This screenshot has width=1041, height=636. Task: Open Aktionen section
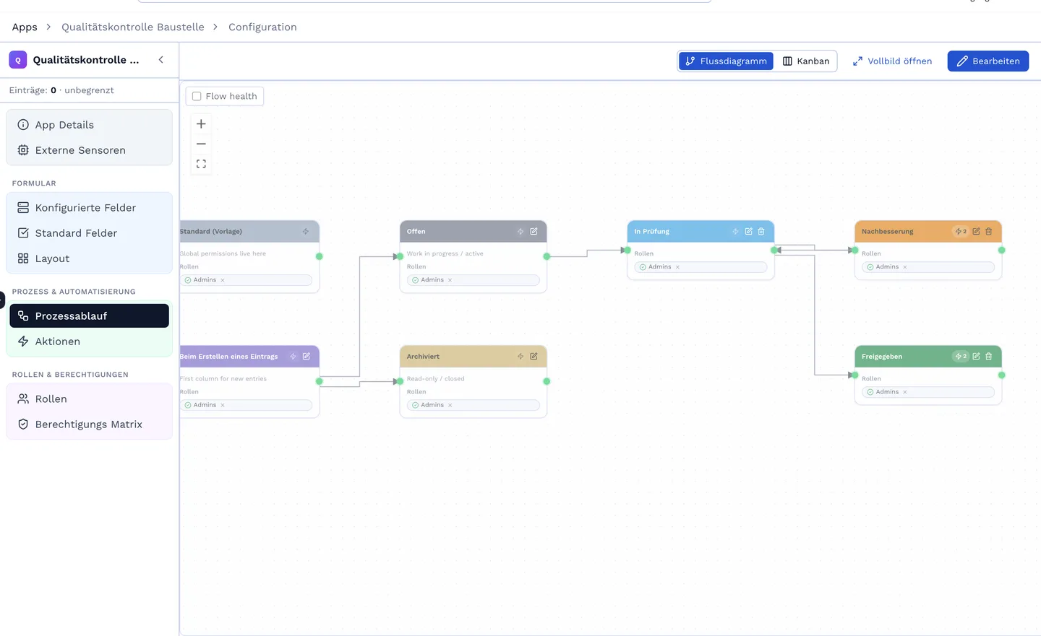click(x=90, y=341)
